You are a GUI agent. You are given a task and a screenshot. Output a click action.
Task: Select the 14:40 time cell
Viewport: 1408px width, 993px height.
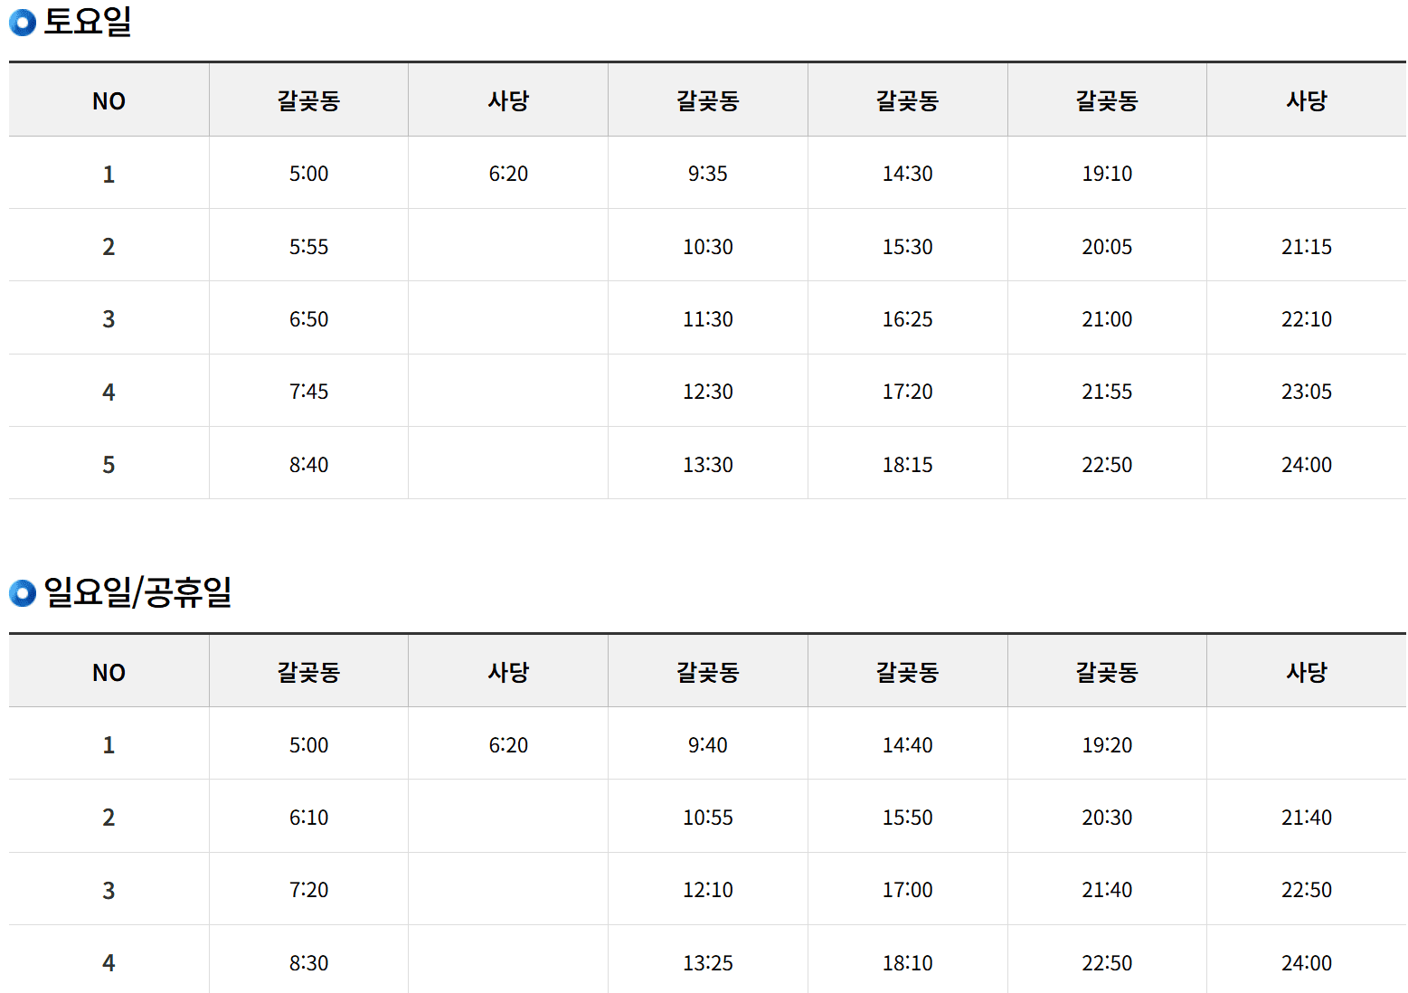[907, 745]
